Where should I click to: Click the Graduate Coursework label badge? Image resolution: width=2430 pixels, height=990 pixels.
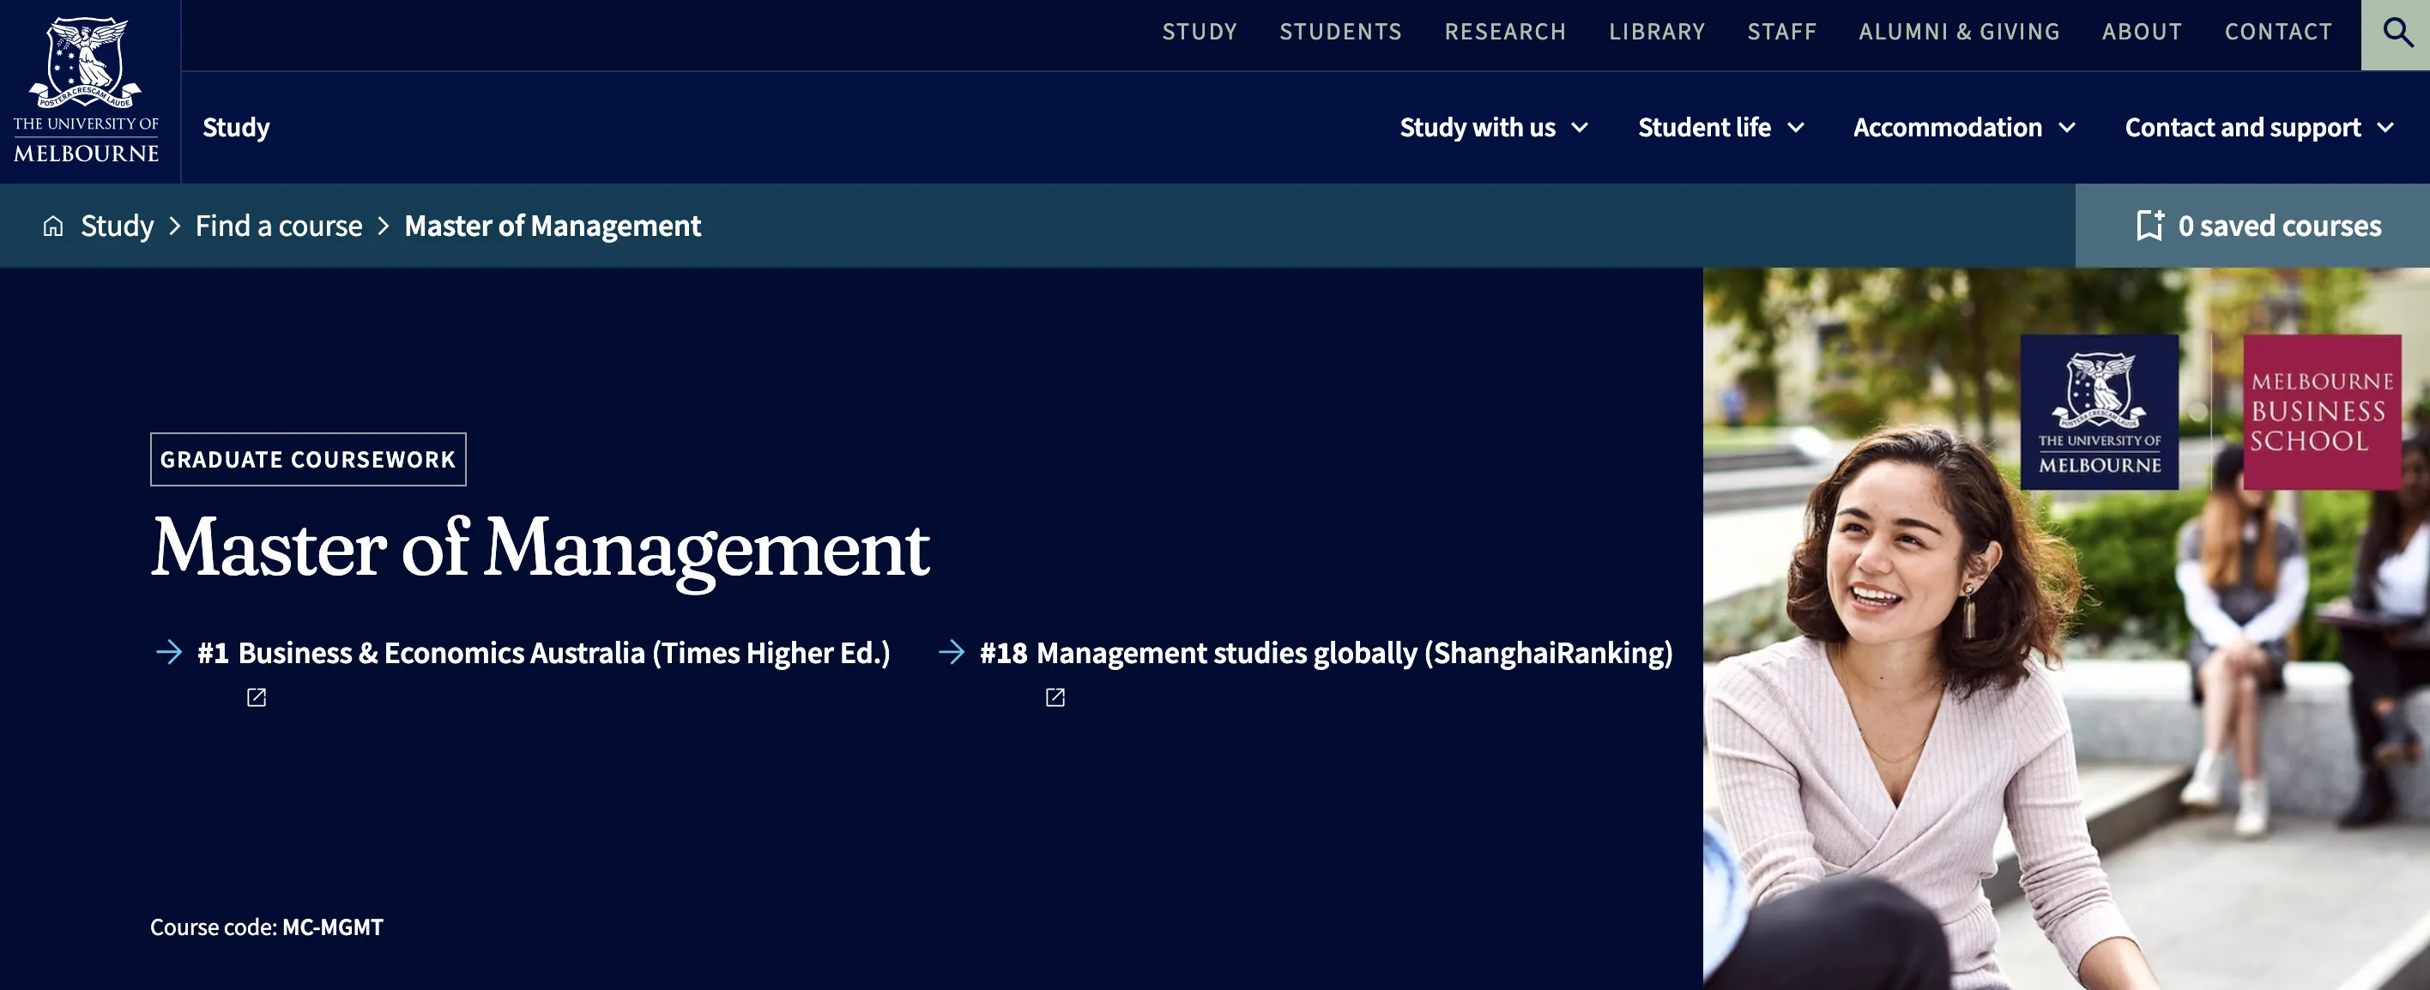tap(307, 460)
